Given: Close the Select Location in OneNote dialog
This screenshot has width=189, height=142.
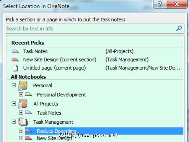Looking at the screenshot, I should [177, 4].
